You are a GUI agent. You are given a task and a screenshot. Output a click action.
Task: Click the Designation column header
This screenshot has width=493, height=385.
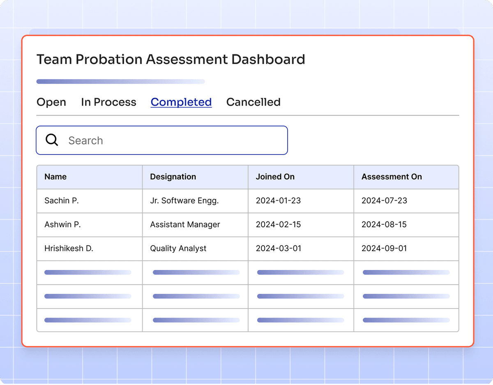[195, 177]
